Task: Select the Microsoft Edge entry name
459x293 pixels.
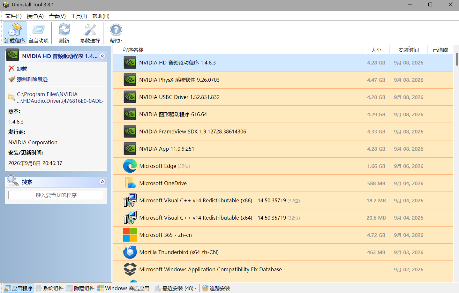Action: tap(158, 166)
